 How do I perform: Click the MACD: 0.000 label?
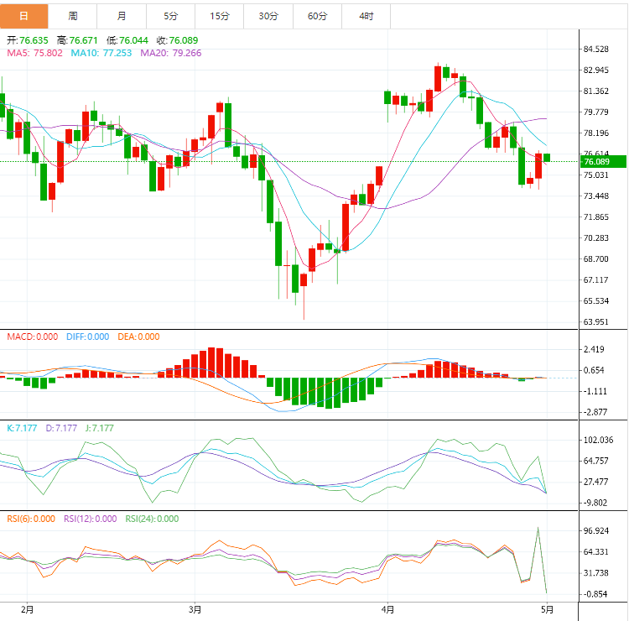click(33, 337)
